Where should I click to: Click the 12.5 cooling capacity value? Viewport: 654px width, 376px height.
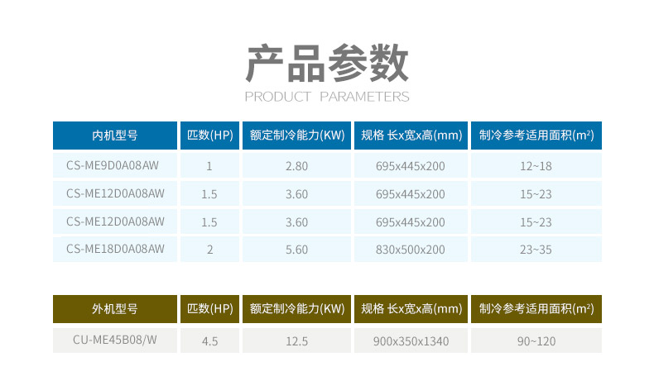[x=296, y=340]
